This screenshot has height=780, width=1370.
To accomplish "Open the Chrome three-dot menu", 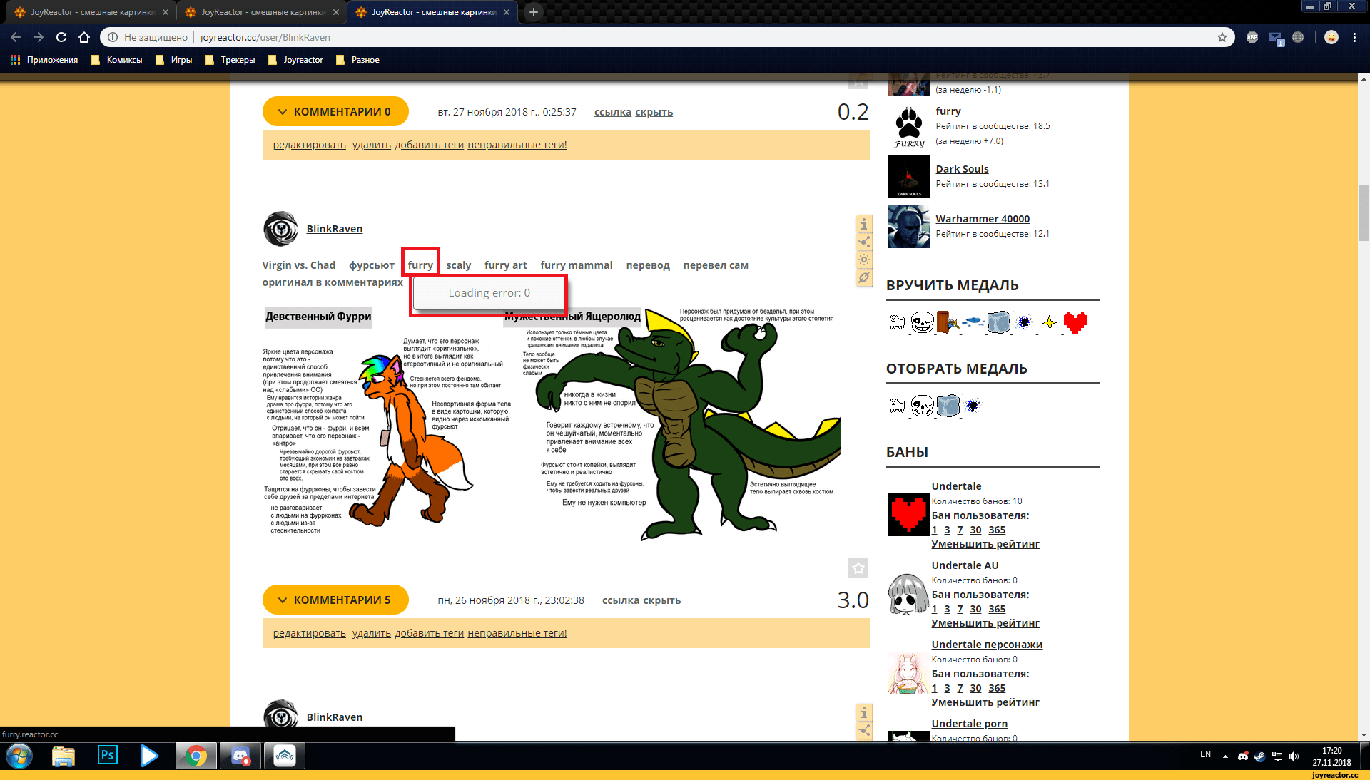I will coord(1354,37).
